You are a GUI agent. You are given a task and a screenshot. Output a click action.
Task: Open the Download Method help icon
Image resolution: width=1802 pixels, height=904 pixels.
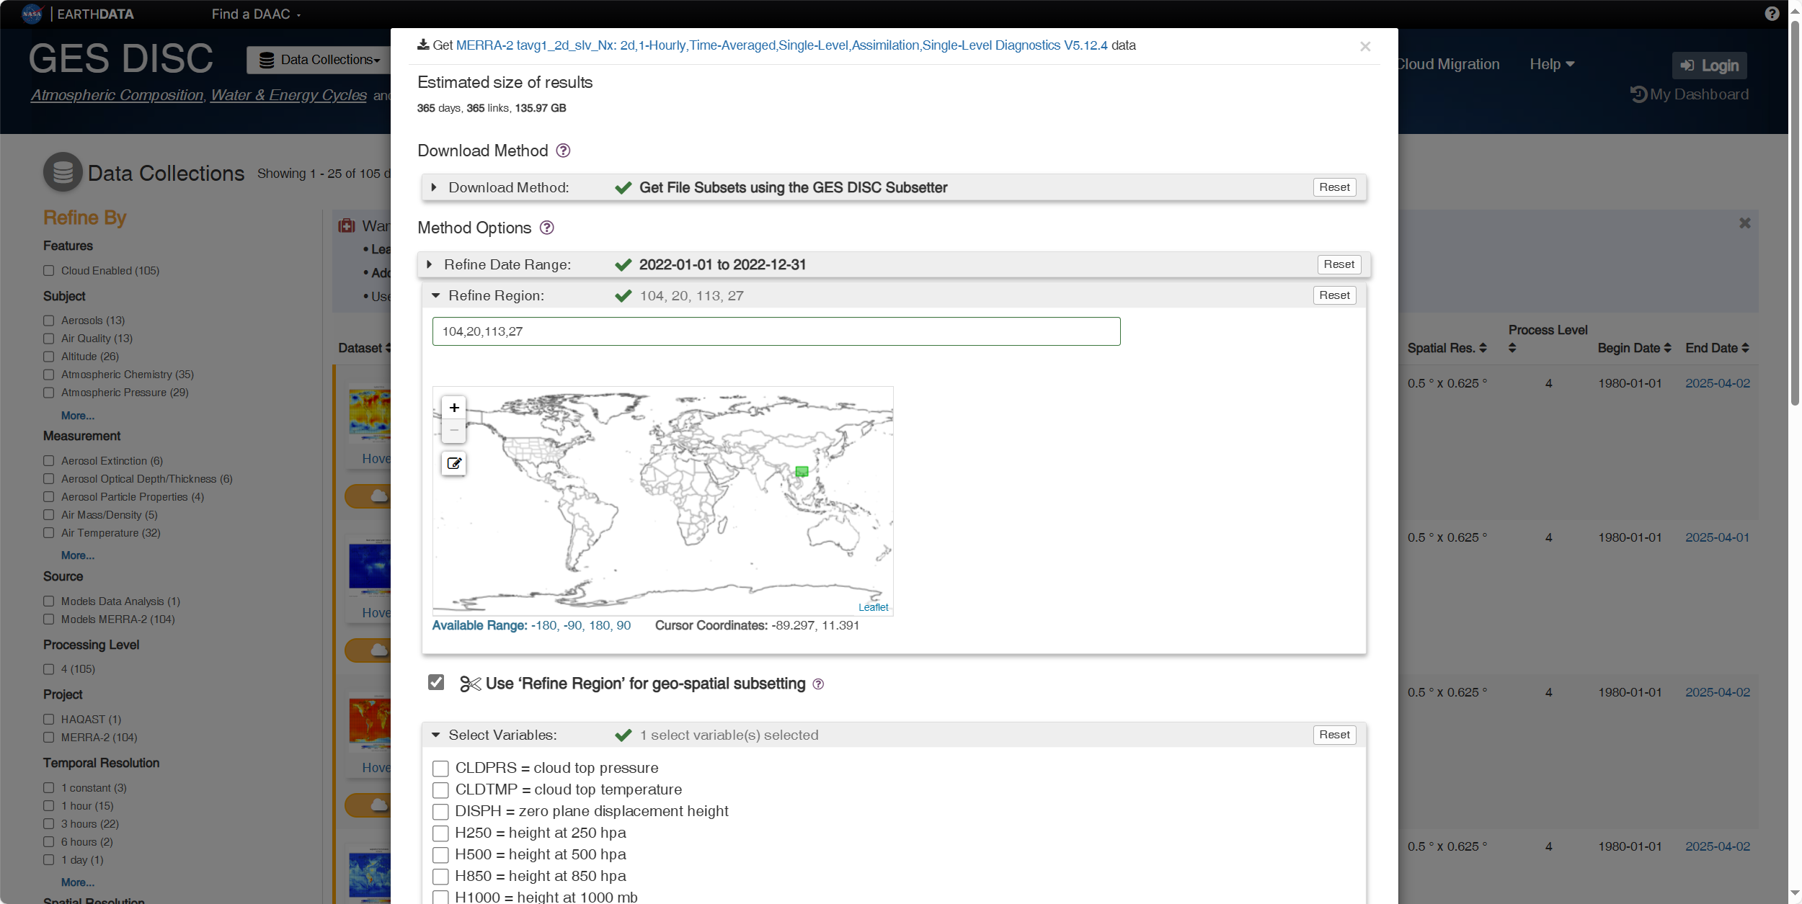click(564, 151)
